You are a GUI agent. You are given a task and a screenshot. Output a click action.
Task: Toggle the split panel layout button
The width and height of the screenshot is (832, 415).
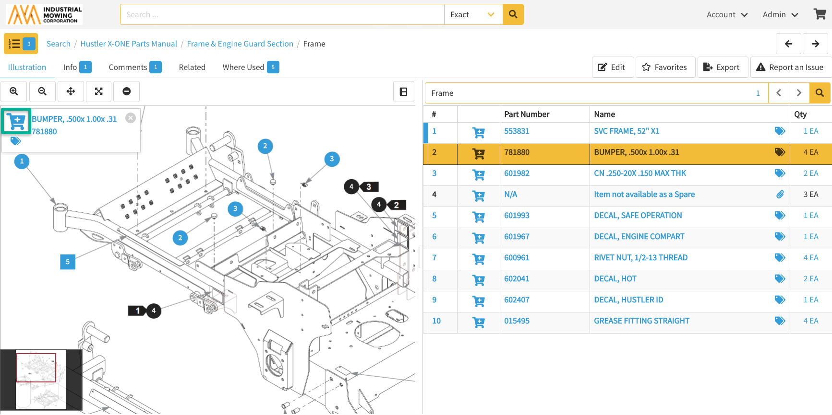click(403, 92)
